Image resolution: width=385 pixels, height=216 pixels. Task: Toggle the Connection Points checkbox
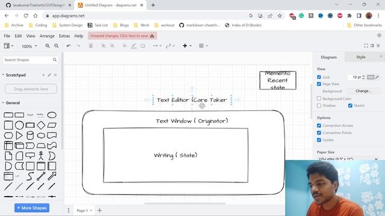(x=319, y=133)
